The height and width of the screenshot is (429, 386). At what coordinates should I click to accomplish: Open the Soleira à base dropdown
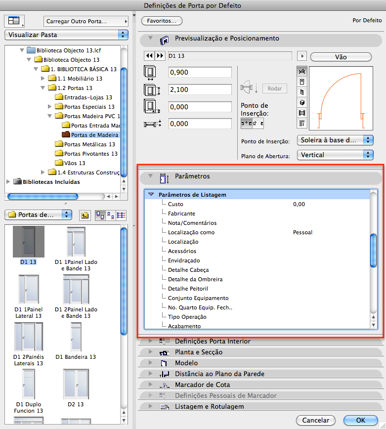pyautogui.click(x=335, y=140)
